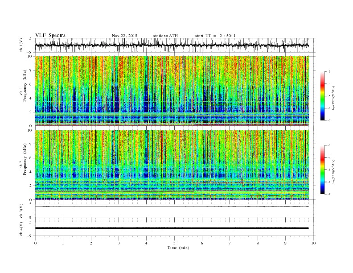The image size is (353, 273).
Task: Click the '1' tick on Time axis
Action: [63, 243]
